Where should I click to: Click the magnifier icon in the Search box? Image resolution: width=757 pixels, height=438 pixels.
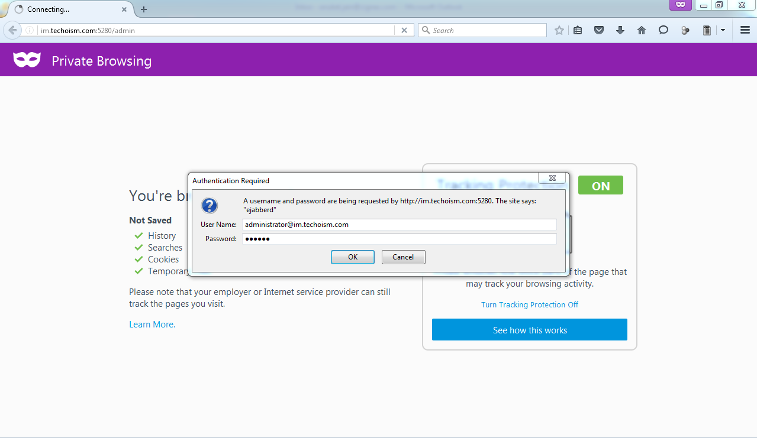[x=426, y=30]
